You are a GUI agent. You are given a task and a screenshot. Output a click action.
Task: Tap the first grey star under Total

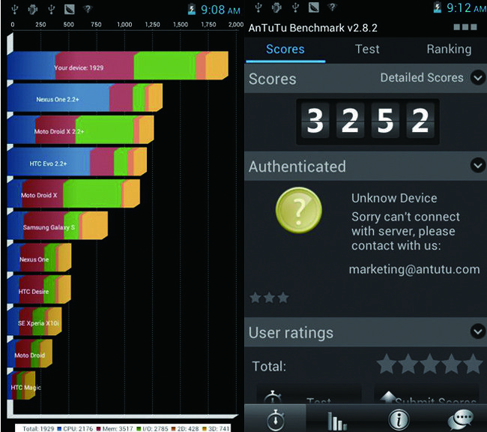pyautogui.click(x=387, y=363)
